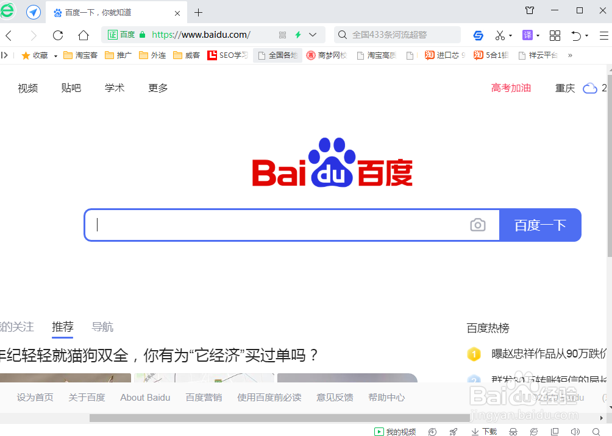Screen dimensions: 612x436
Task: Open Baidu 贴吧 link
Action: click(x=71, y=88)
